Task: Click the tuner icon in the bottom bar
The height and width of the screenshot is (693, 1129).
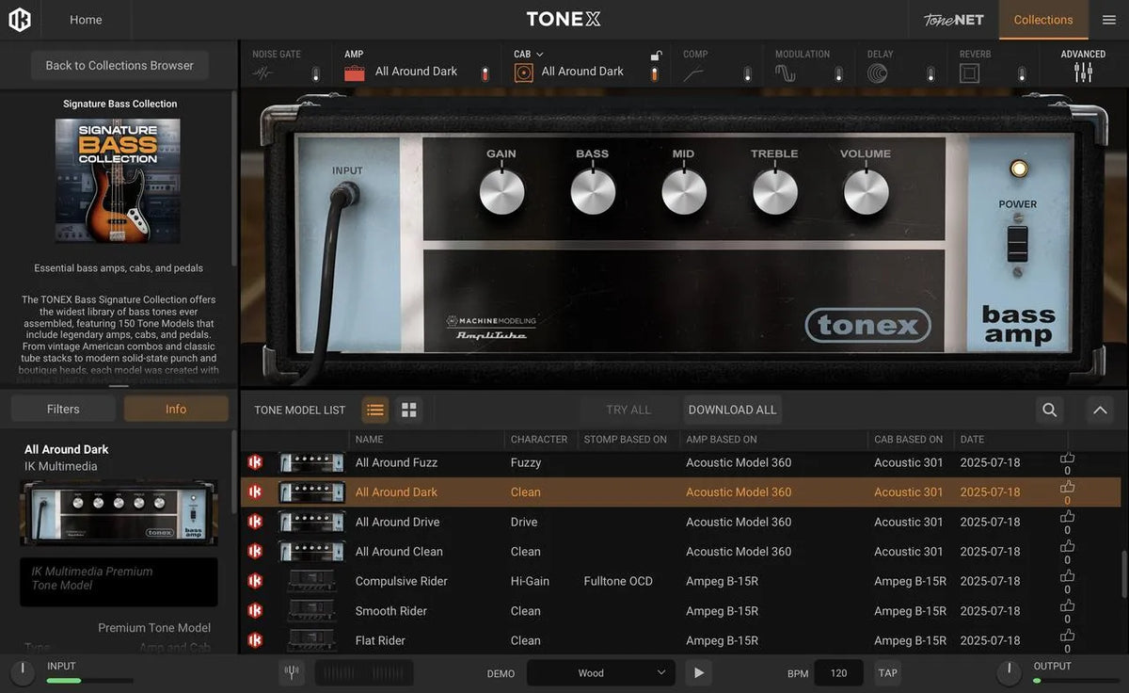Action: [x=292, y=672]
